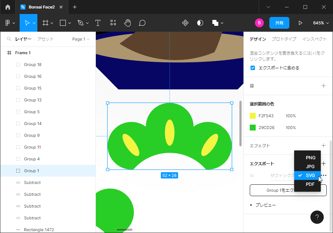
Task: Switch to the Inspect tab
Action: 314,39
